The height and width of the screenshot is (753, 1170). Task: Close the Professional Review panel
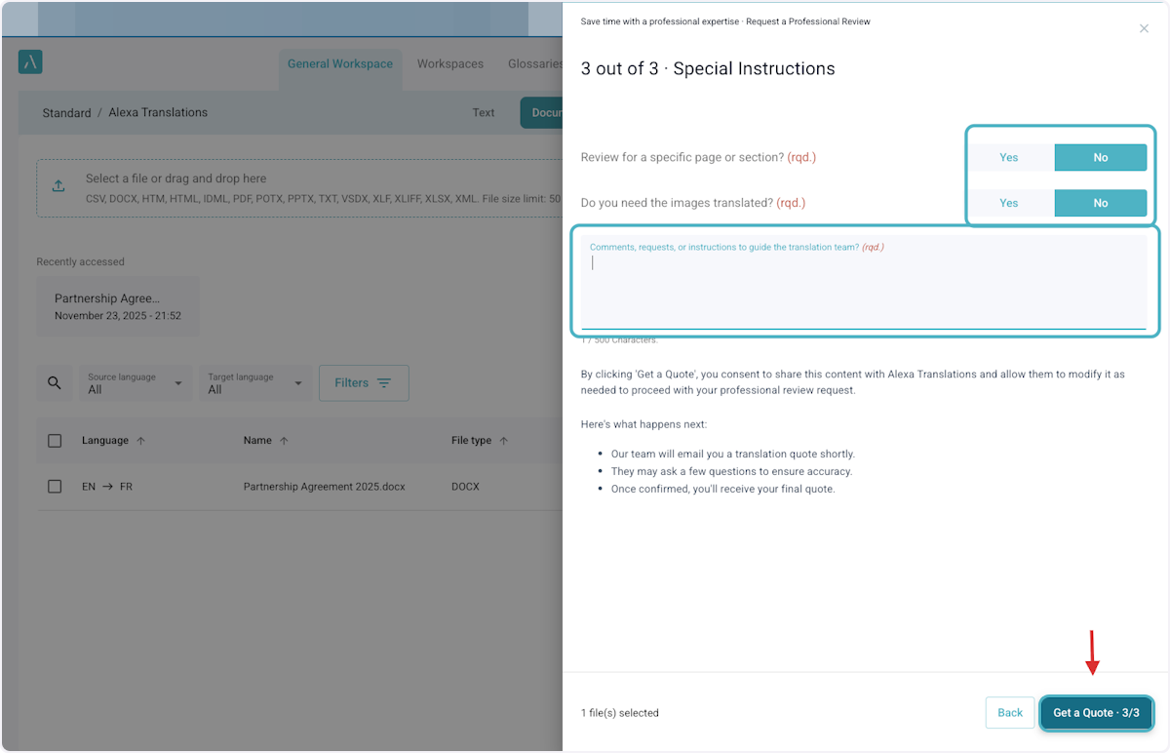[x=1144, y=29]
